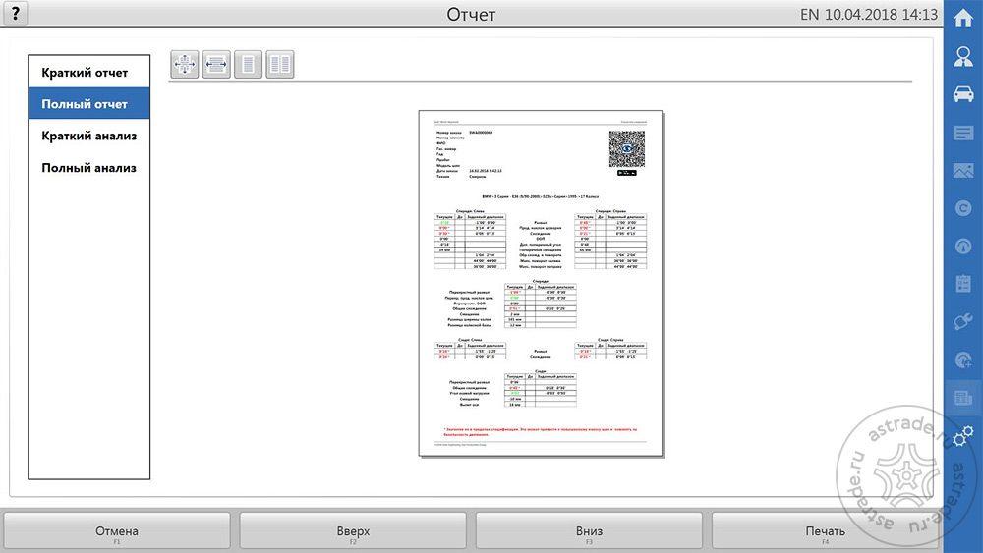Open help with the question mark button
Screen dimensions: 983x553
pyautogui.click(x=15, y=13)
